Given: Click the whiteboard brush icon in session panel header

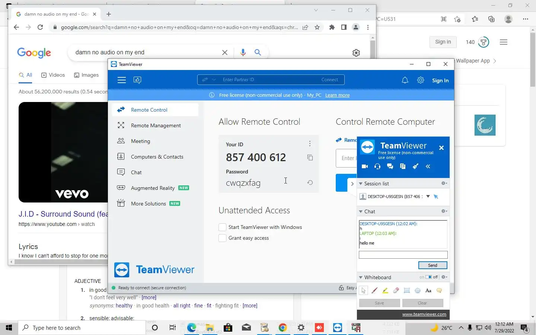Looking at the screenshot, I should pos(415,166).
